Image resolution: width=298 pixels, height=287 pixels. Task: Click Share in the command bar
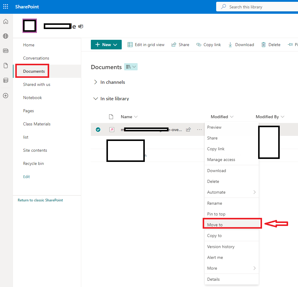click(x=180, y=45)
